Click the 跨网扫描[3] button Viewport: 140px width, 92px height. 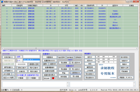pos(9,67)
